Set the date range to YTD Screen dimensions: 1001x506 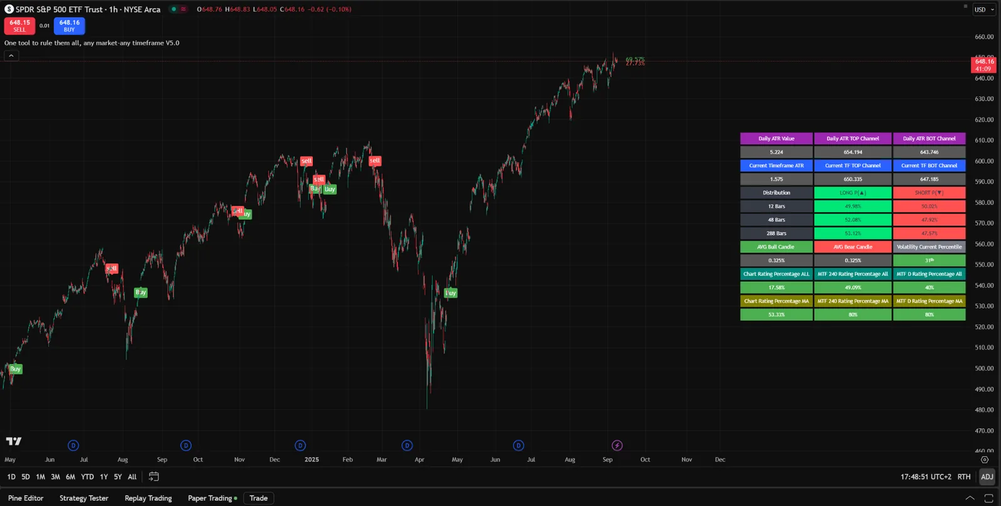coord(88,477)
